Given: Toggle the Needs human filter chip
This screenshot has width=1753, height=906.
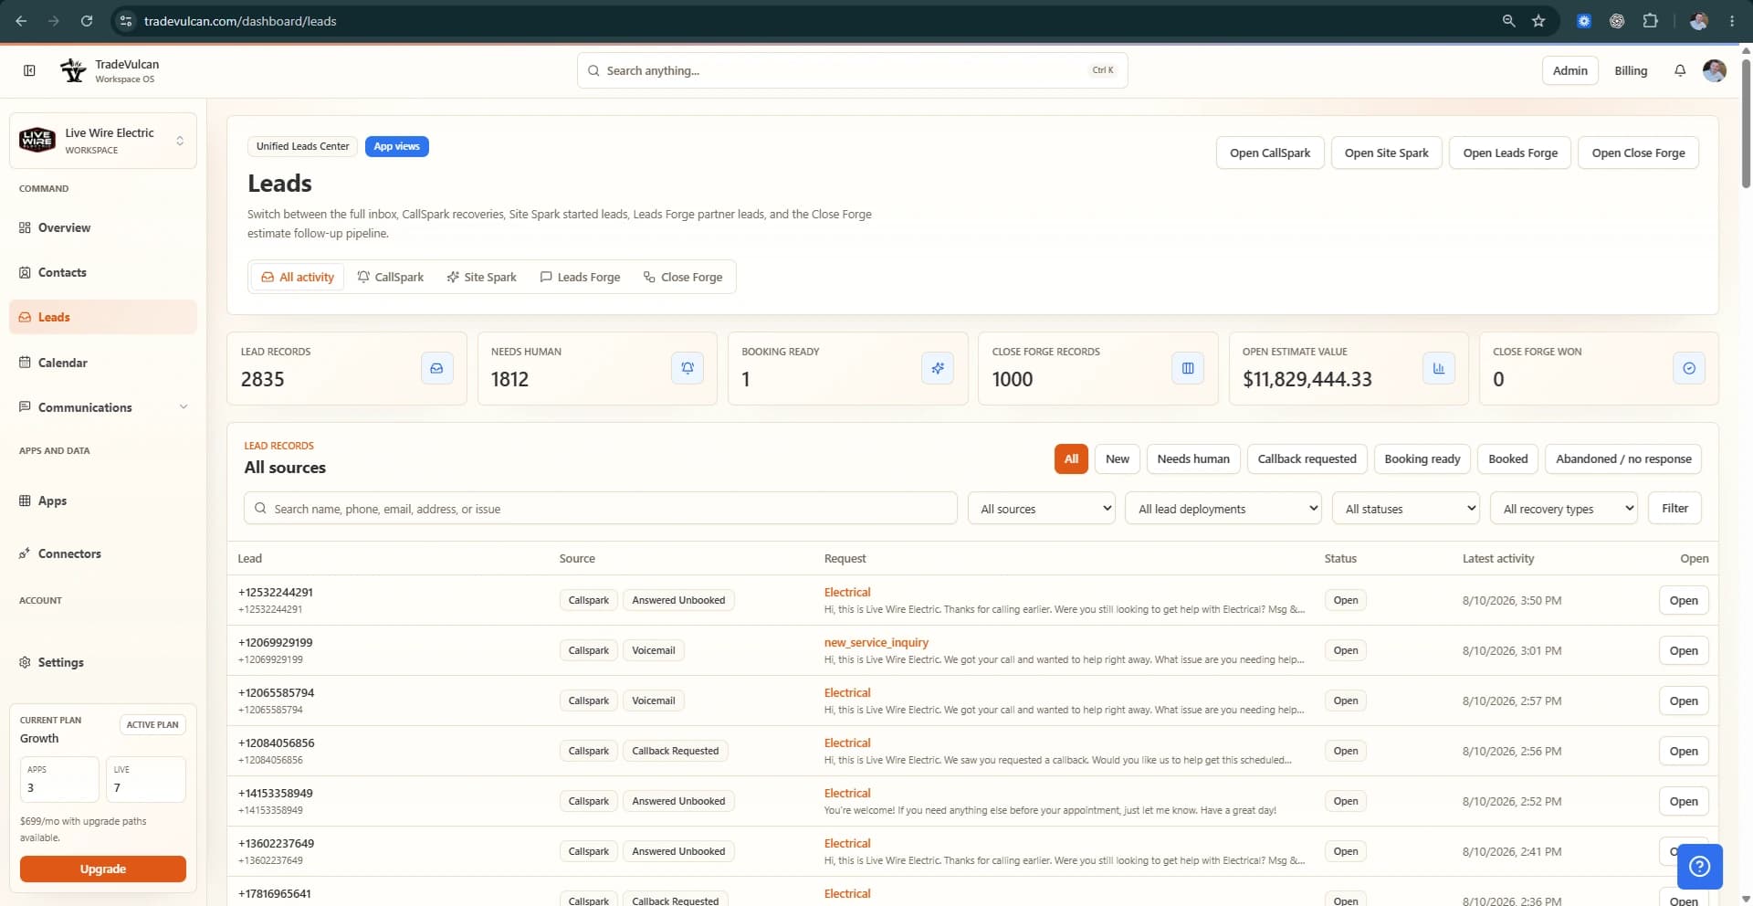Looking at the screenshot, I should (x=1193, y=458).
